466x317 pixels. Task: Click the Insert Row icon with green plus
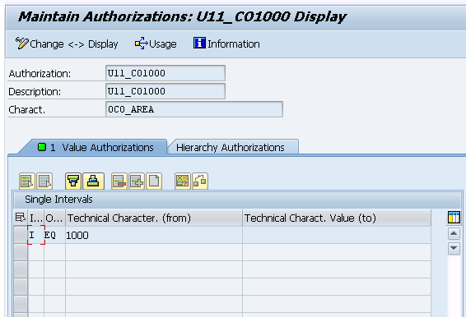[137, 181]
